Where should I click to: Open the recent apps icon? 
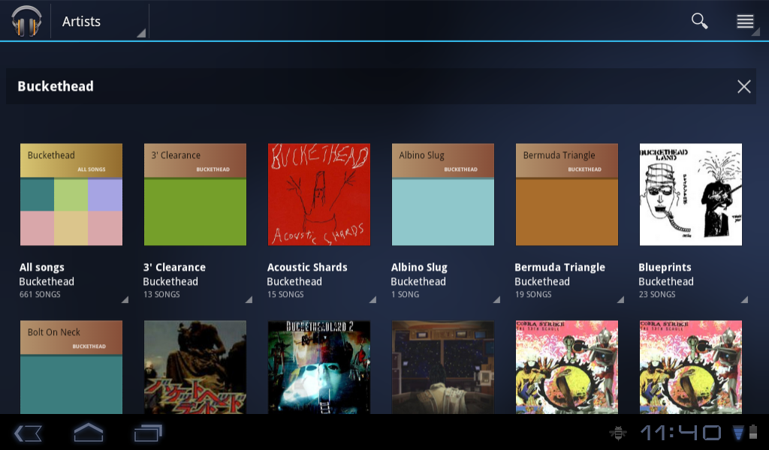pyautogui.click(x=148, y=433)
